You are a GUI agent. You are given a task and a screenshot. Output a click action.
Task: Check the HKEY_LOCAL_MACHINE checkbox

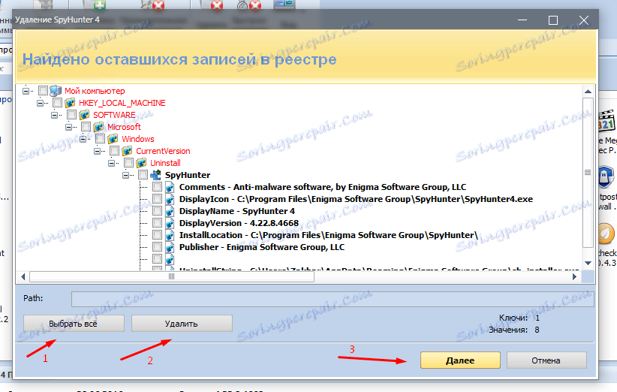pos(58,103)
